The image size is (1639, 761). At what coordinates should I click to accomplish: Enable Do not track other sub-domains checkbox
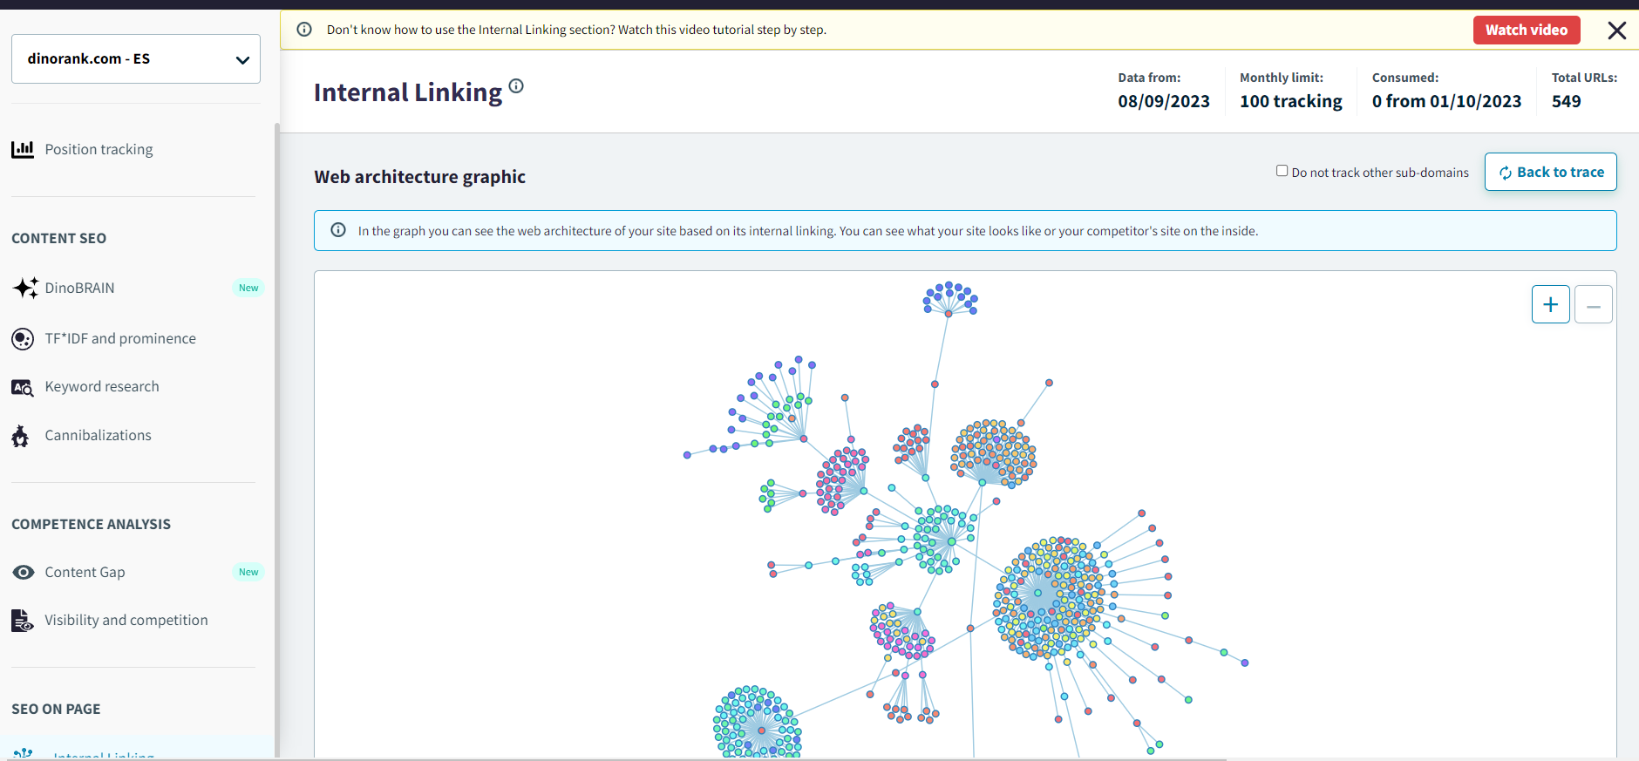(1282, 171)
